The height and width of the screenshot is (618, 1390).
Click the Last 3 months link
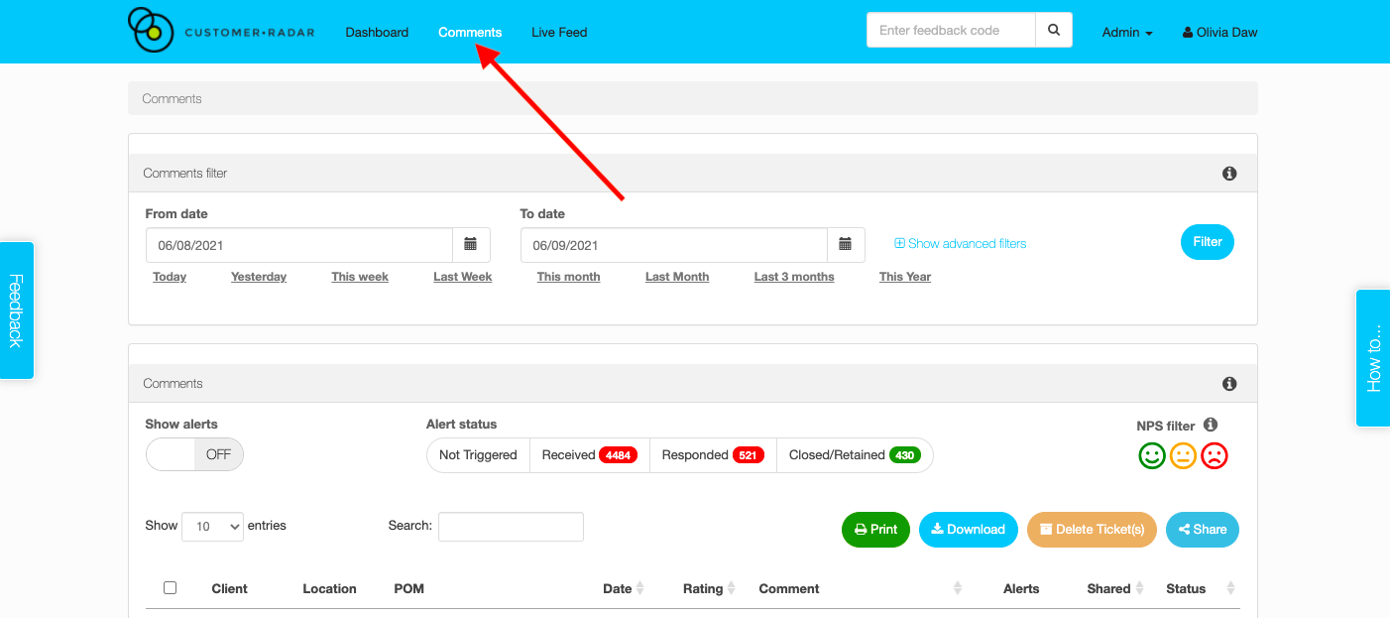click(793, 277)
